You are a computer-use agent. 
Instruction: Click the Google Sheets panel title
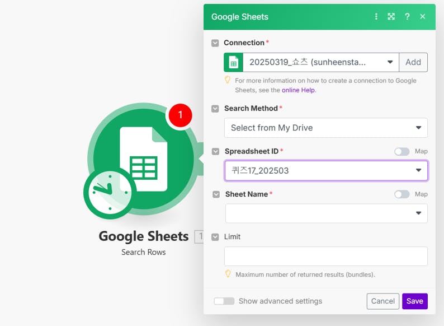[240, 17]
